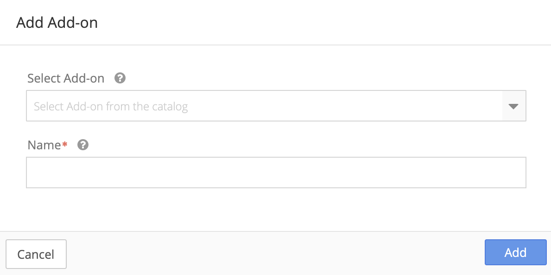This screenshot has height=275, width=551.
Task: Click the red required asterisk by Name
Action: (65, 145)
